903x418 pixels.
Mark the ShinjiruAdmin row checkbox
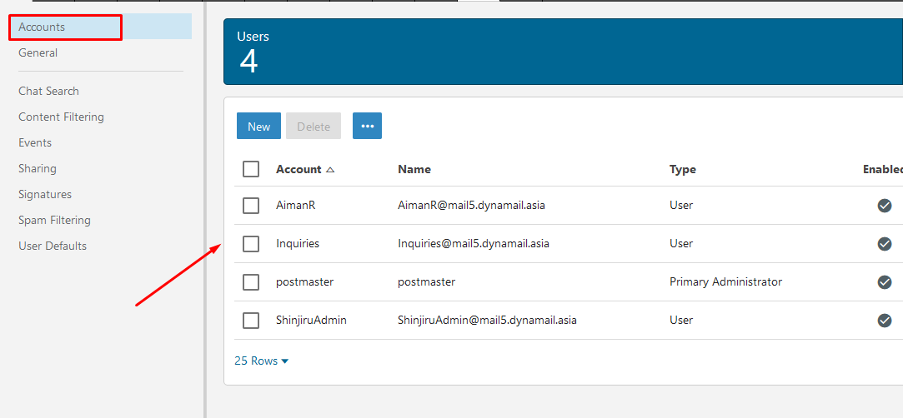coord(251,321)
